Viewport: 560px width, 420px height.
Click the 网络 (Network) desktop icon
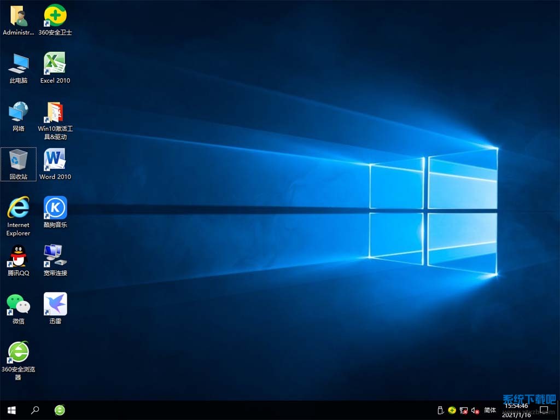tap(18, 112)
